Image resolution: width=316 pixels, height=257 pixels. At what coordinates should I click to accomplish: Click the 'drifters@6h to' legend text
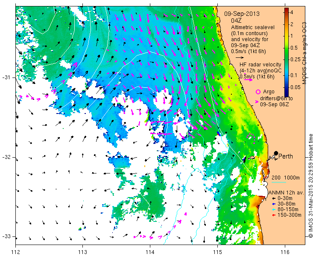[x=276, y=99]
